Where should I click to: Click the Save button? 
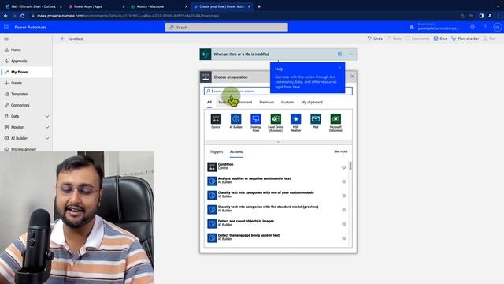tap(440, 39)
